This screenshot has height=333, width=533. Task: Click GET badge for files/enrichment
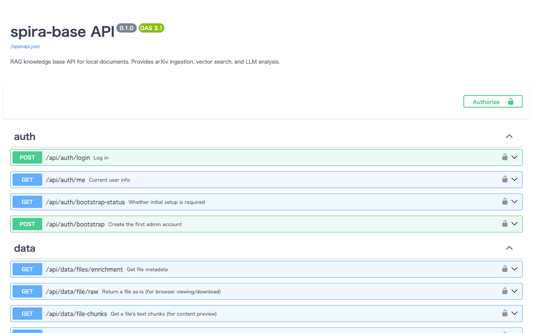coord(27,269)
